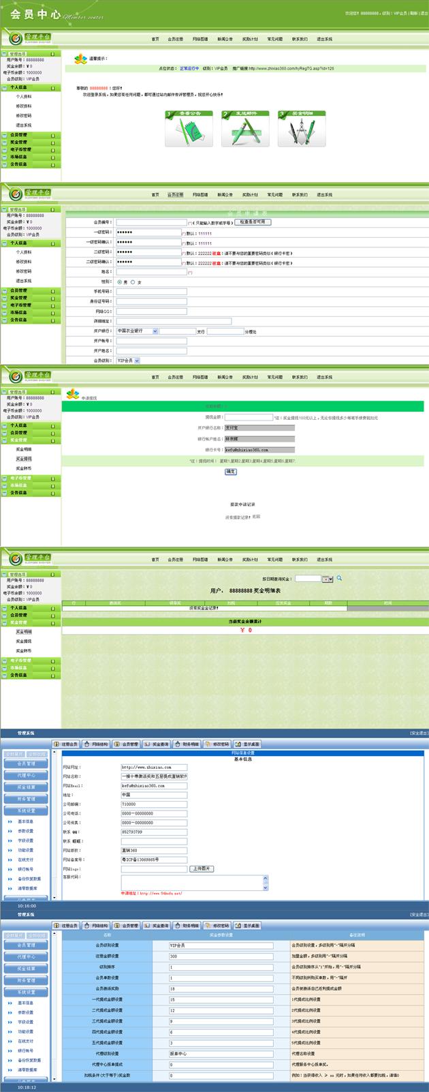Select the 女 gender radio button
Screen dimensions: 429x1092
133,282
